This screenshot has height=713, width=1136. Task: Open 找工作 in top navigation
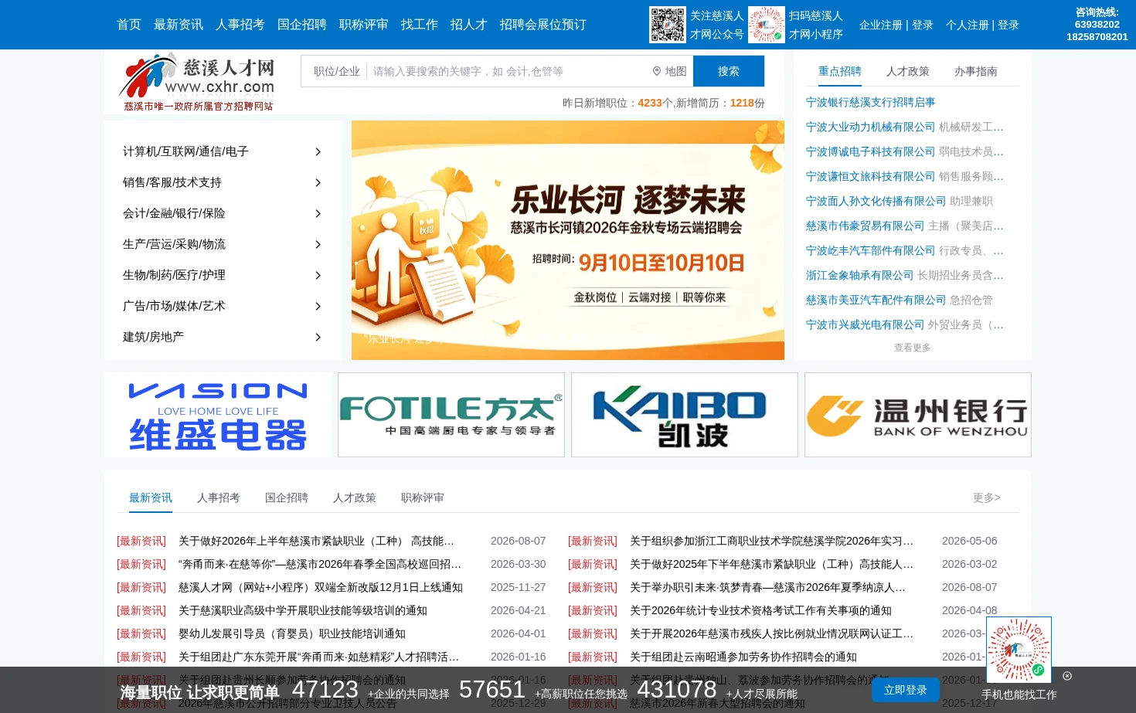click(x=420, y=25)
